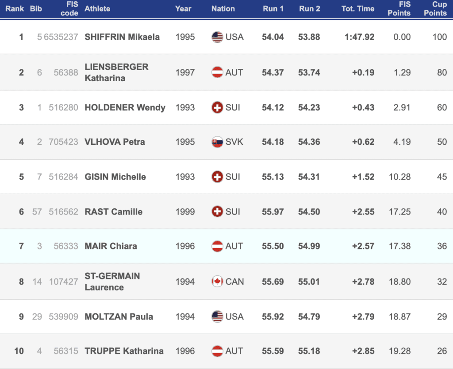Click the Slovakian flag in Vlhova's row
The width and height of the screenshot is (453, 369).
click(217, 142)
